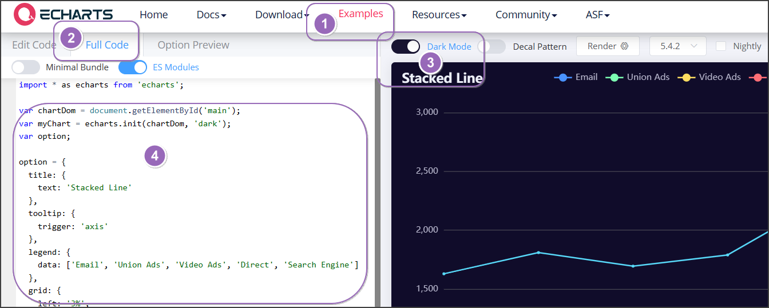Toggle the Video Ads legend series

pos(709,77)
